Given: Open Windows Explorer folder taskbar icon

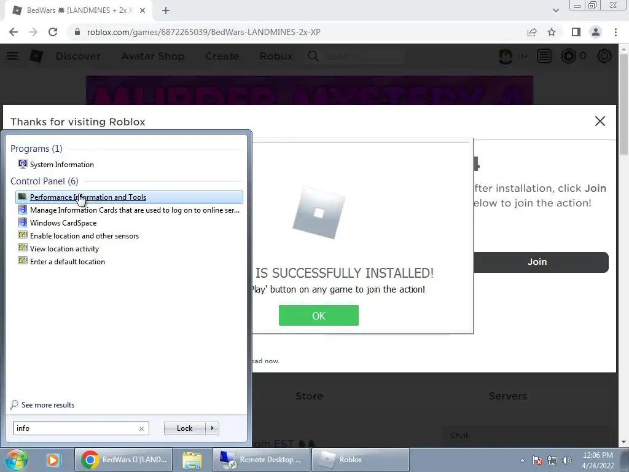Looking at the screenshot, I should [192, 460].
